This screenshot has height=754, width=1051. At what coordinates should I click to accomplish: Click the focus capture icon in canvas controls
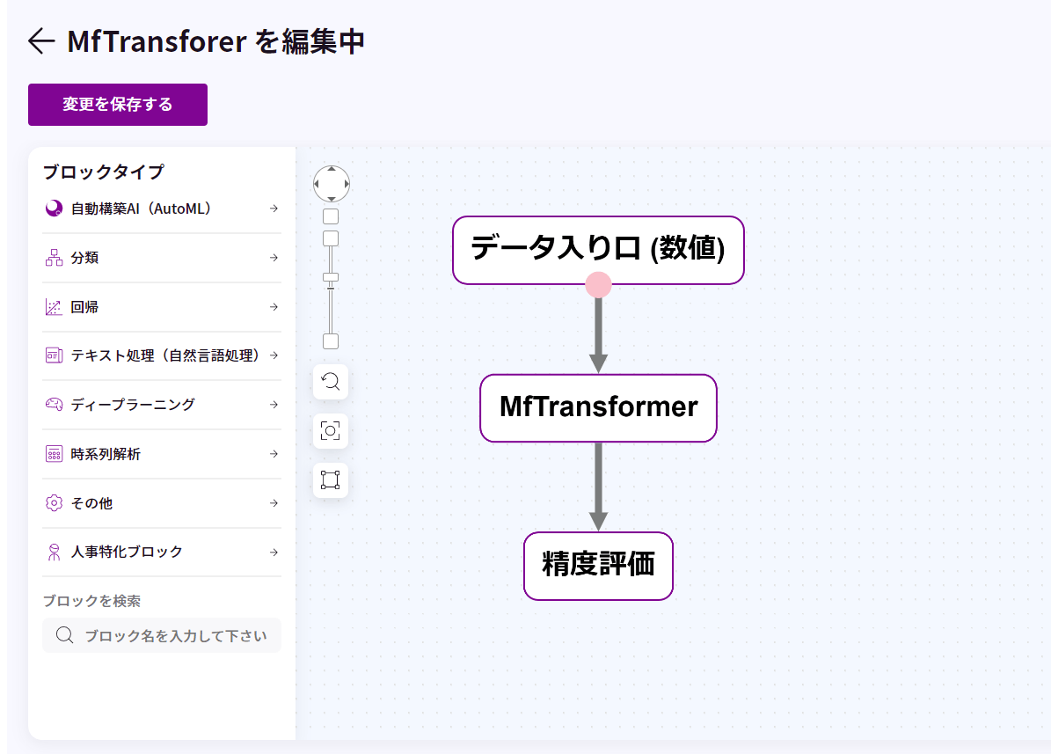click(331, 430)
